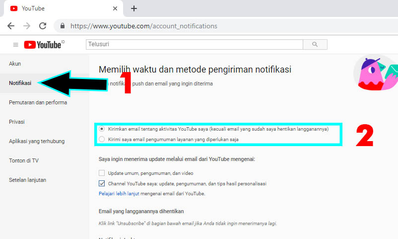The width and height of the screenshot is (398, 239).
Task: Open the YouTube hamburger guide menu
Action: (x=16, y=45)
